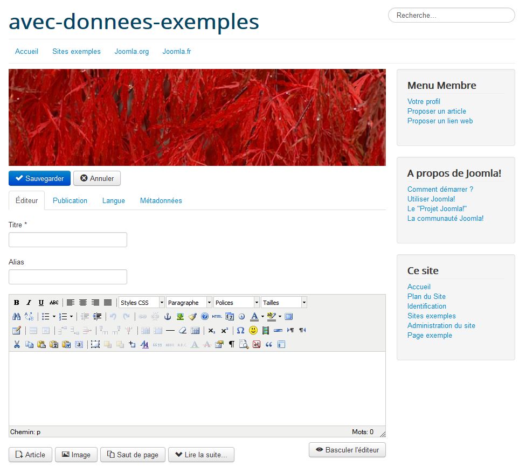Set text alignment to right
This screenshot has width=519, height=467.
click(95, 302)
